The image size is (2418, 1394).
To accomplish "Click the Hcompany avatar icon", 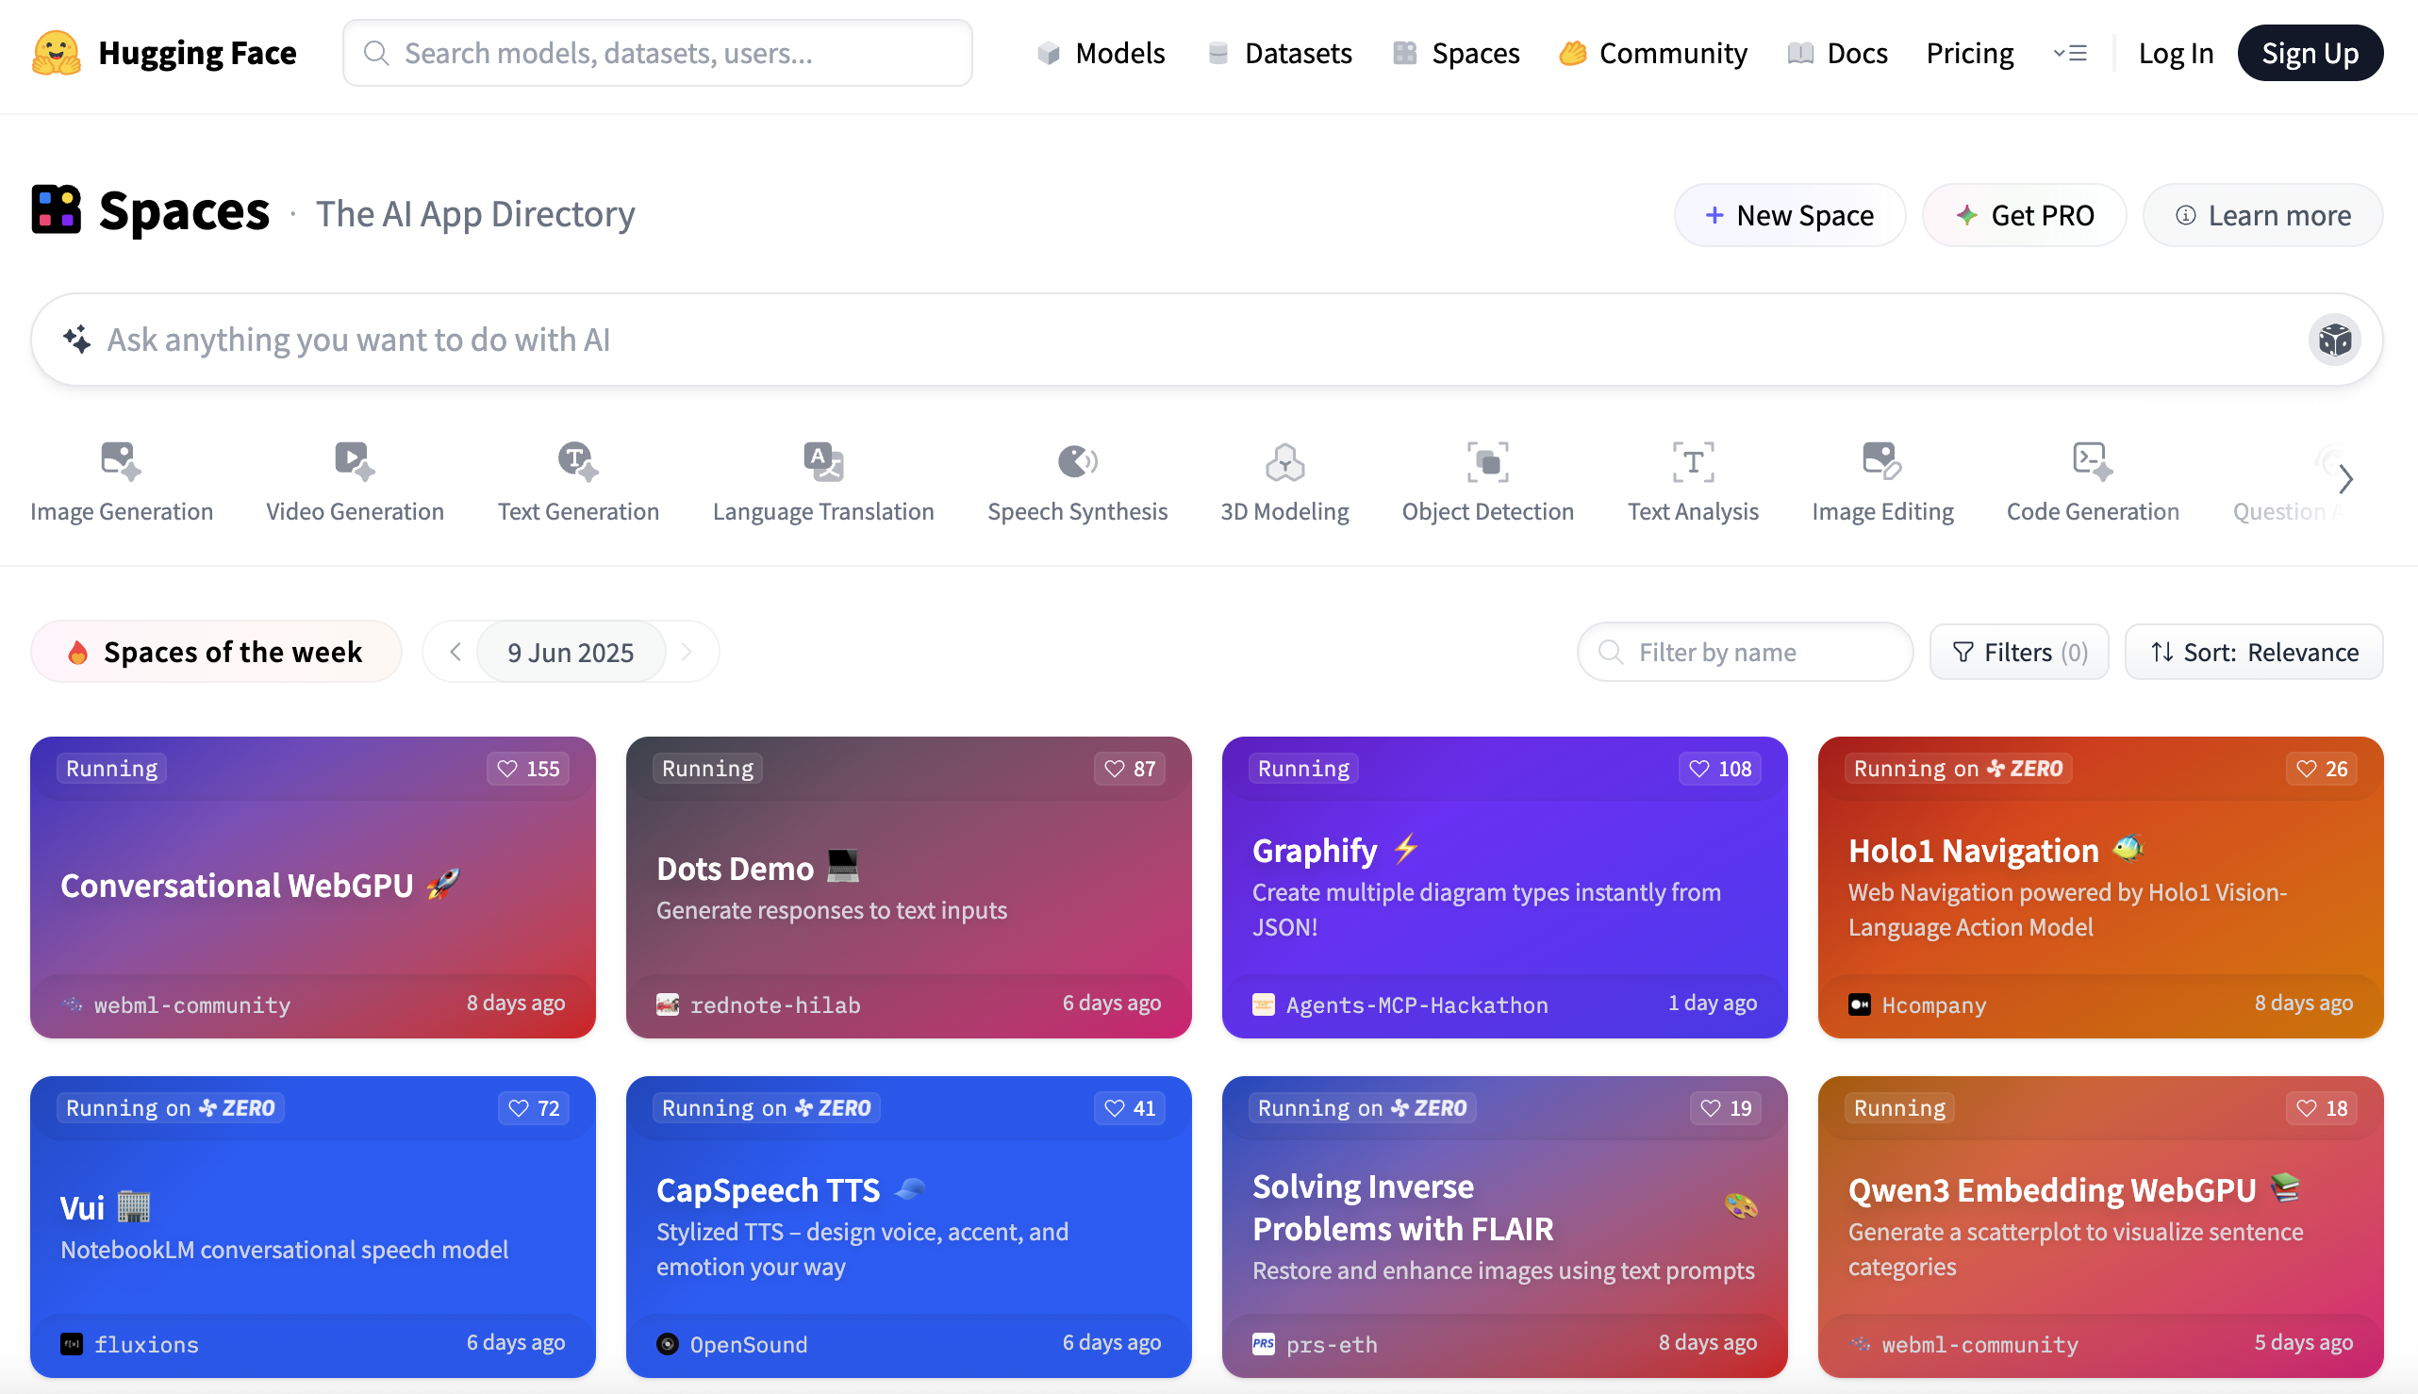I will click(x=1859, y=1004).
